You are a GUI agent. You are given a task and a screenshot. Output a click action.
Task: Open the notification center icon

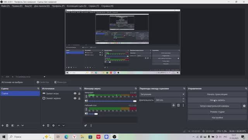tap(243, 136)
